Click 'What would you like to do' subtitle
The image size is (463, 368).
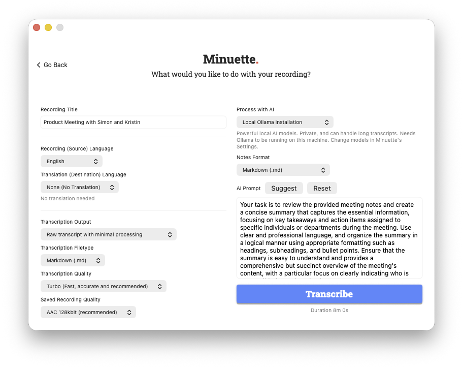point(231,74)
